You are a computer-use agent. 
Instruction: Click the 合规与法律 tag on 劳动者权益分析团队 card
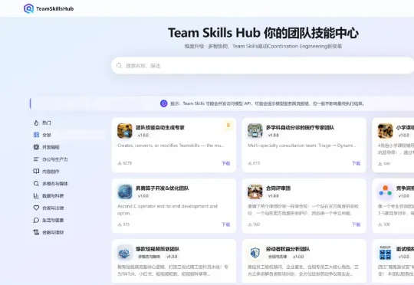point(278,257)
